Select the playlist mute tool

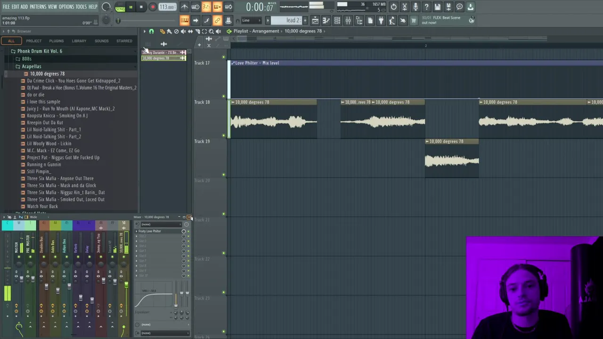183,32
